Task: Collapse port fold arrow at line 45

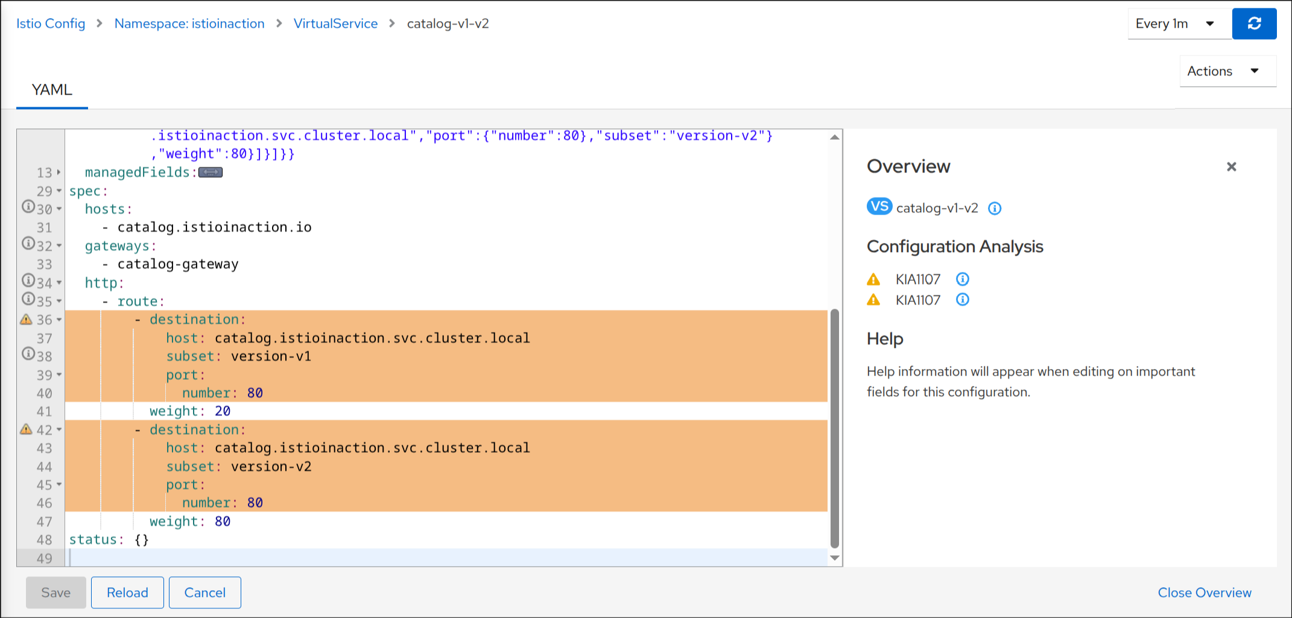Action: 59,485
